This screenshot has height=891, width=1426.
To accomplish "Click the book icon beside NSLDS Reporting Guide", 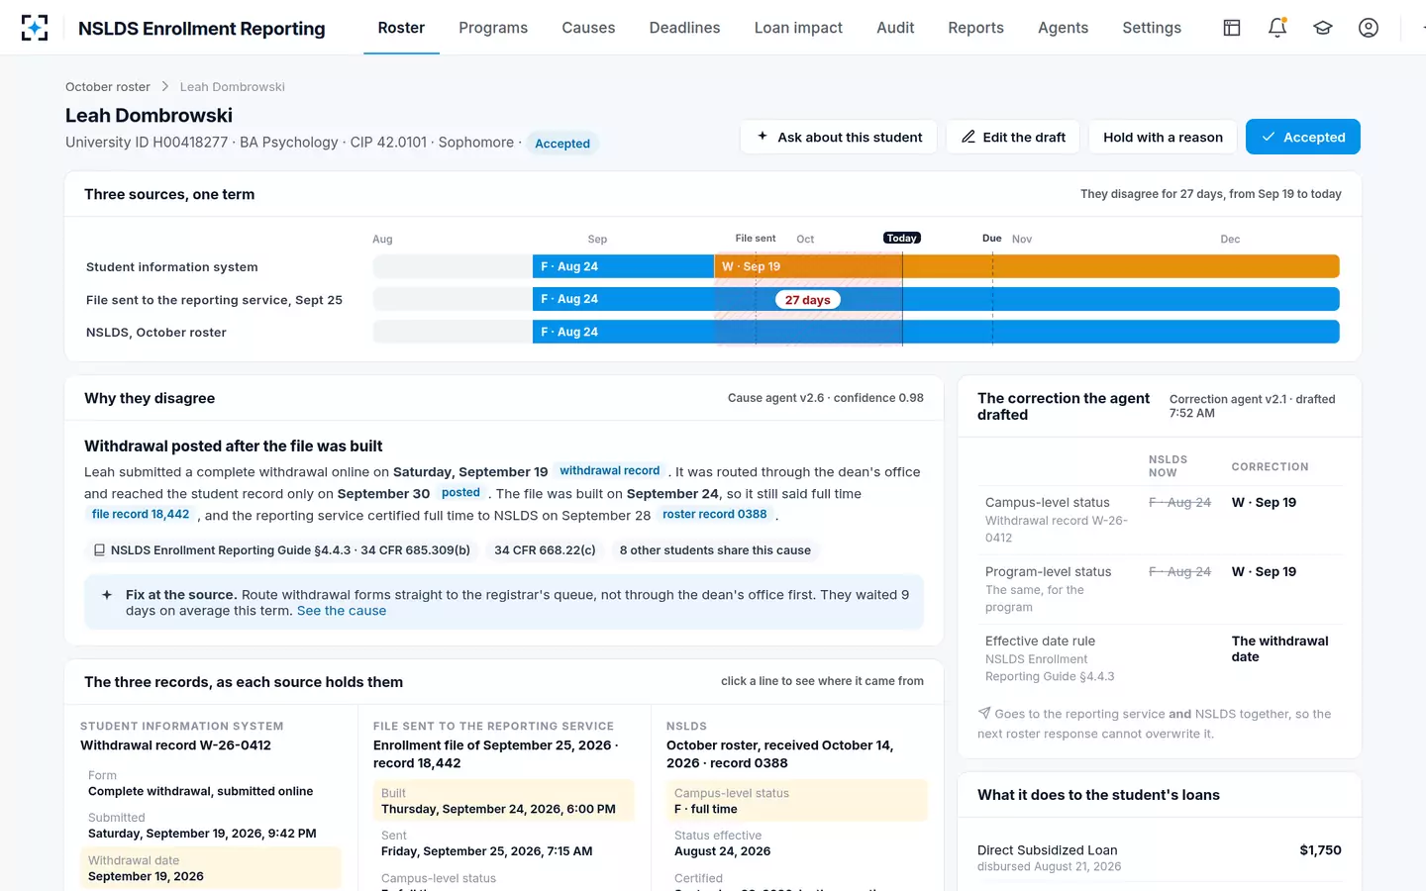I will coord(99,550).
